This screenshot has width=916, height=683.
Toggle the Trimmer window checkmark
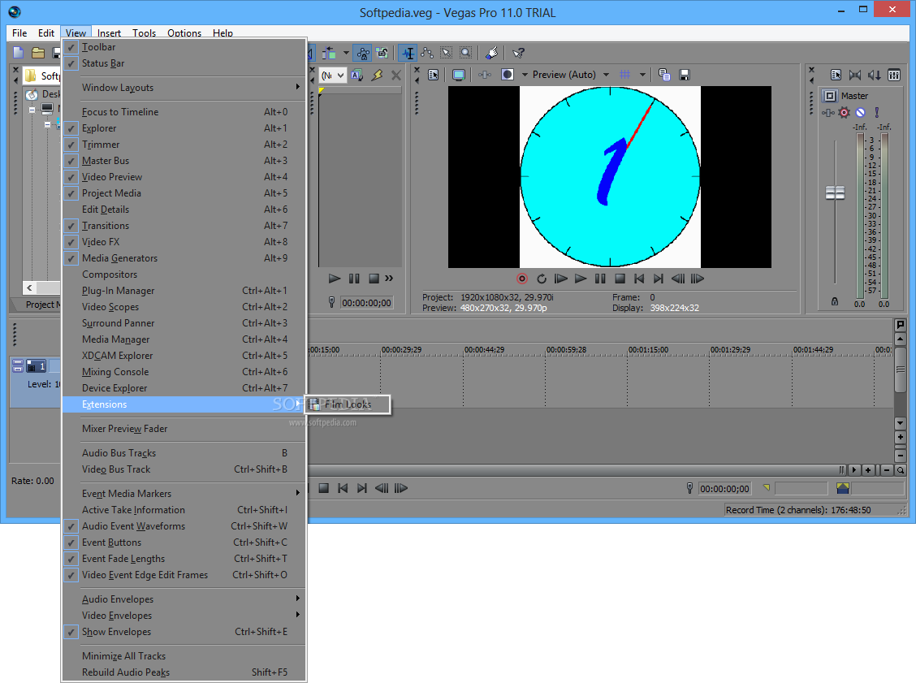[71, 145]
